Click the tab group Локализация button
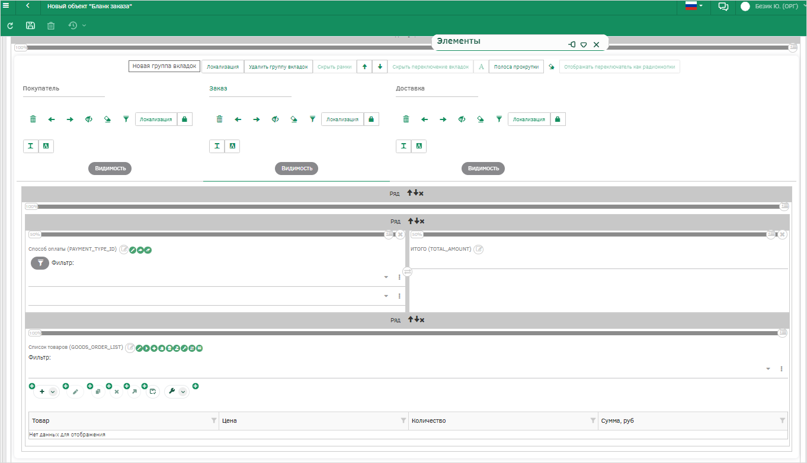The height and width of the screenshot is (463, 807). coord(223,67)
